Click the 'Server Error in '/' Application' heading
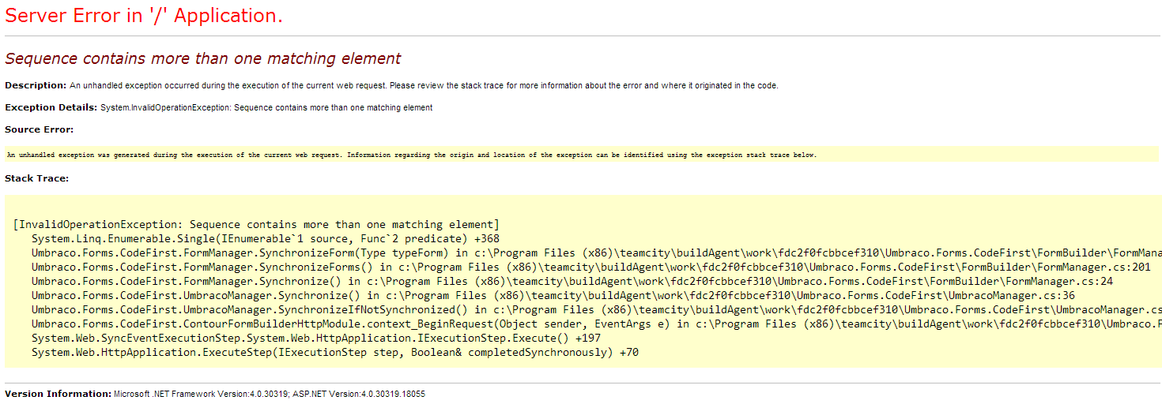 point(144,16)
